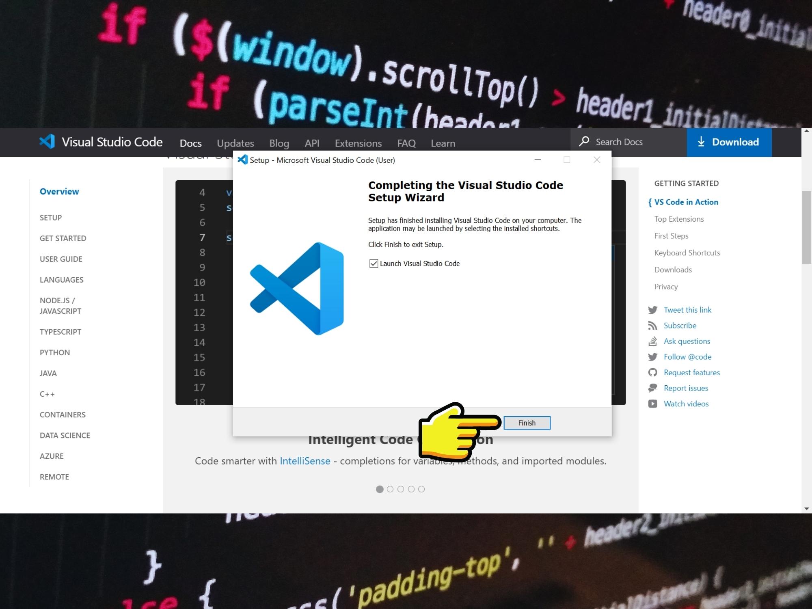Select the fifth carousel dot
Image resolution: width=812 pixels, height=609 pixels.
[421, 489]
